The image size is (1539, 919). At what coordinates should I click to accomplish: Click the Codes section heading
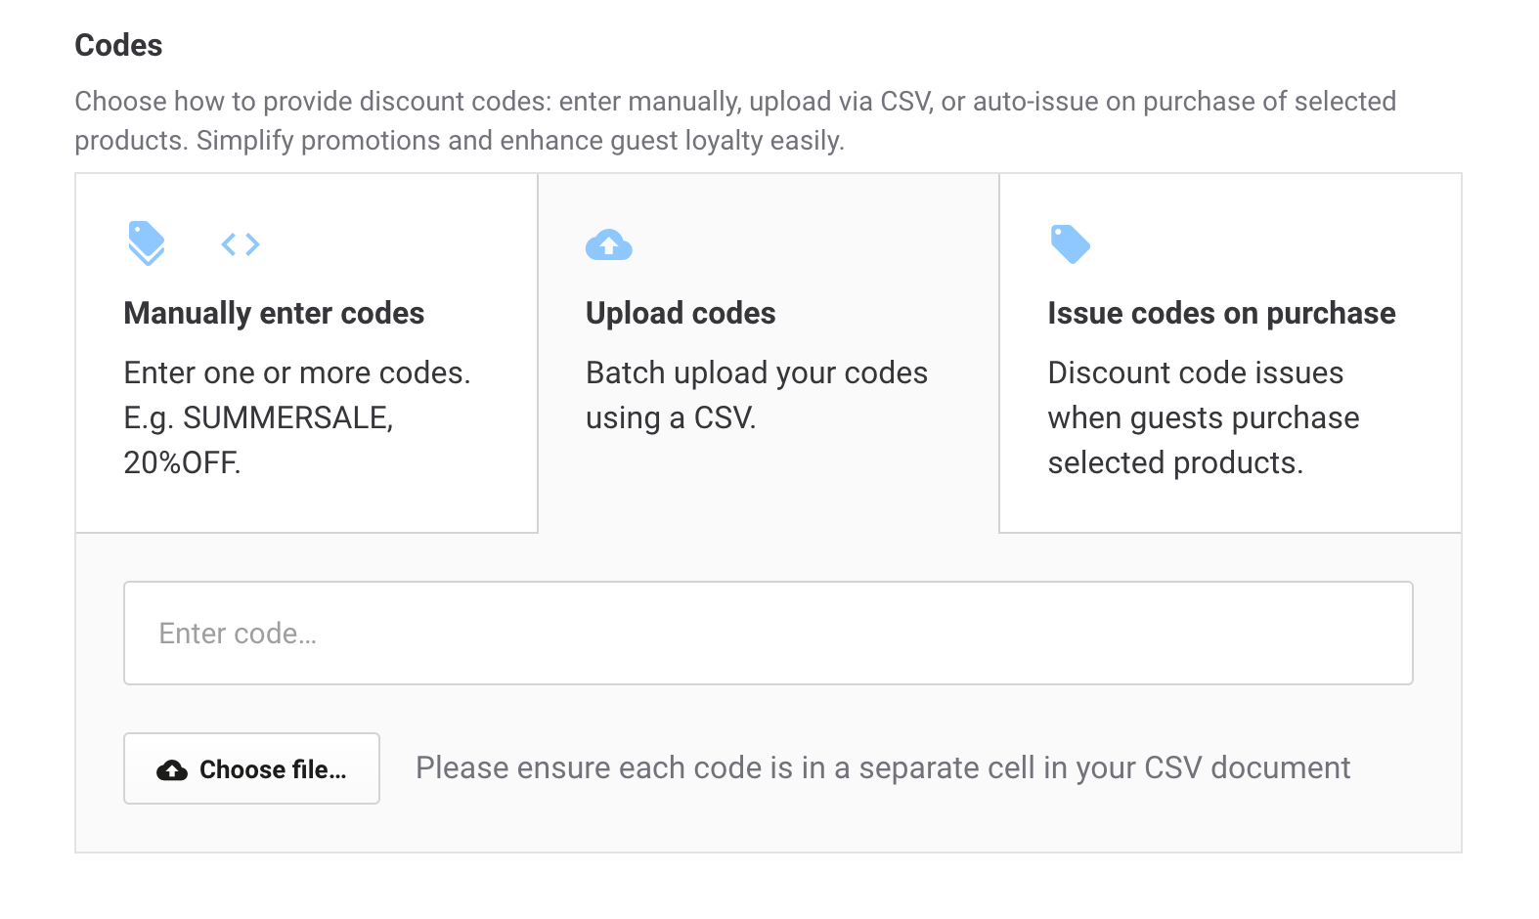(x=117, y=45)
